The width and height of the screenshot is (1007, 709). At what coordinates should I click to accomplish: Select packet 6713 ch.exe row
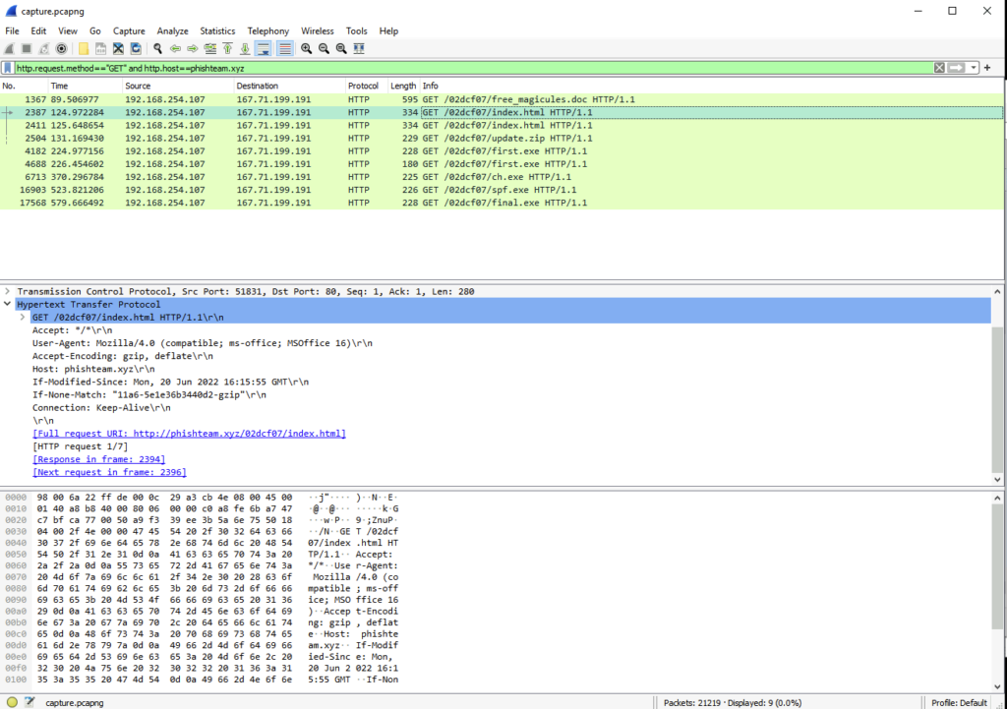pyautogui.click(x=501, y=177)
